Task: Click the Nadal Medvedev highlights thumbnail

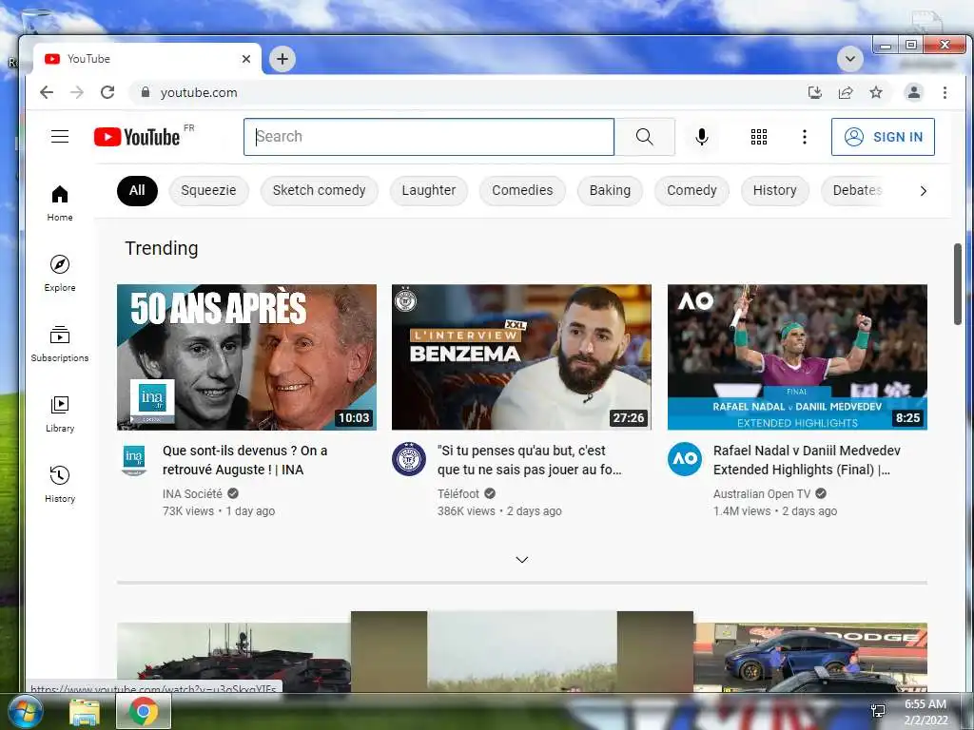Action: (798, 357)
